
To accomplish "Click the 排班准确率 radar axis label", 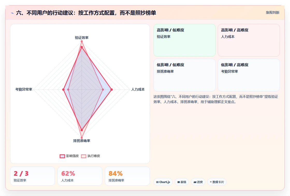I will (82, 141).
